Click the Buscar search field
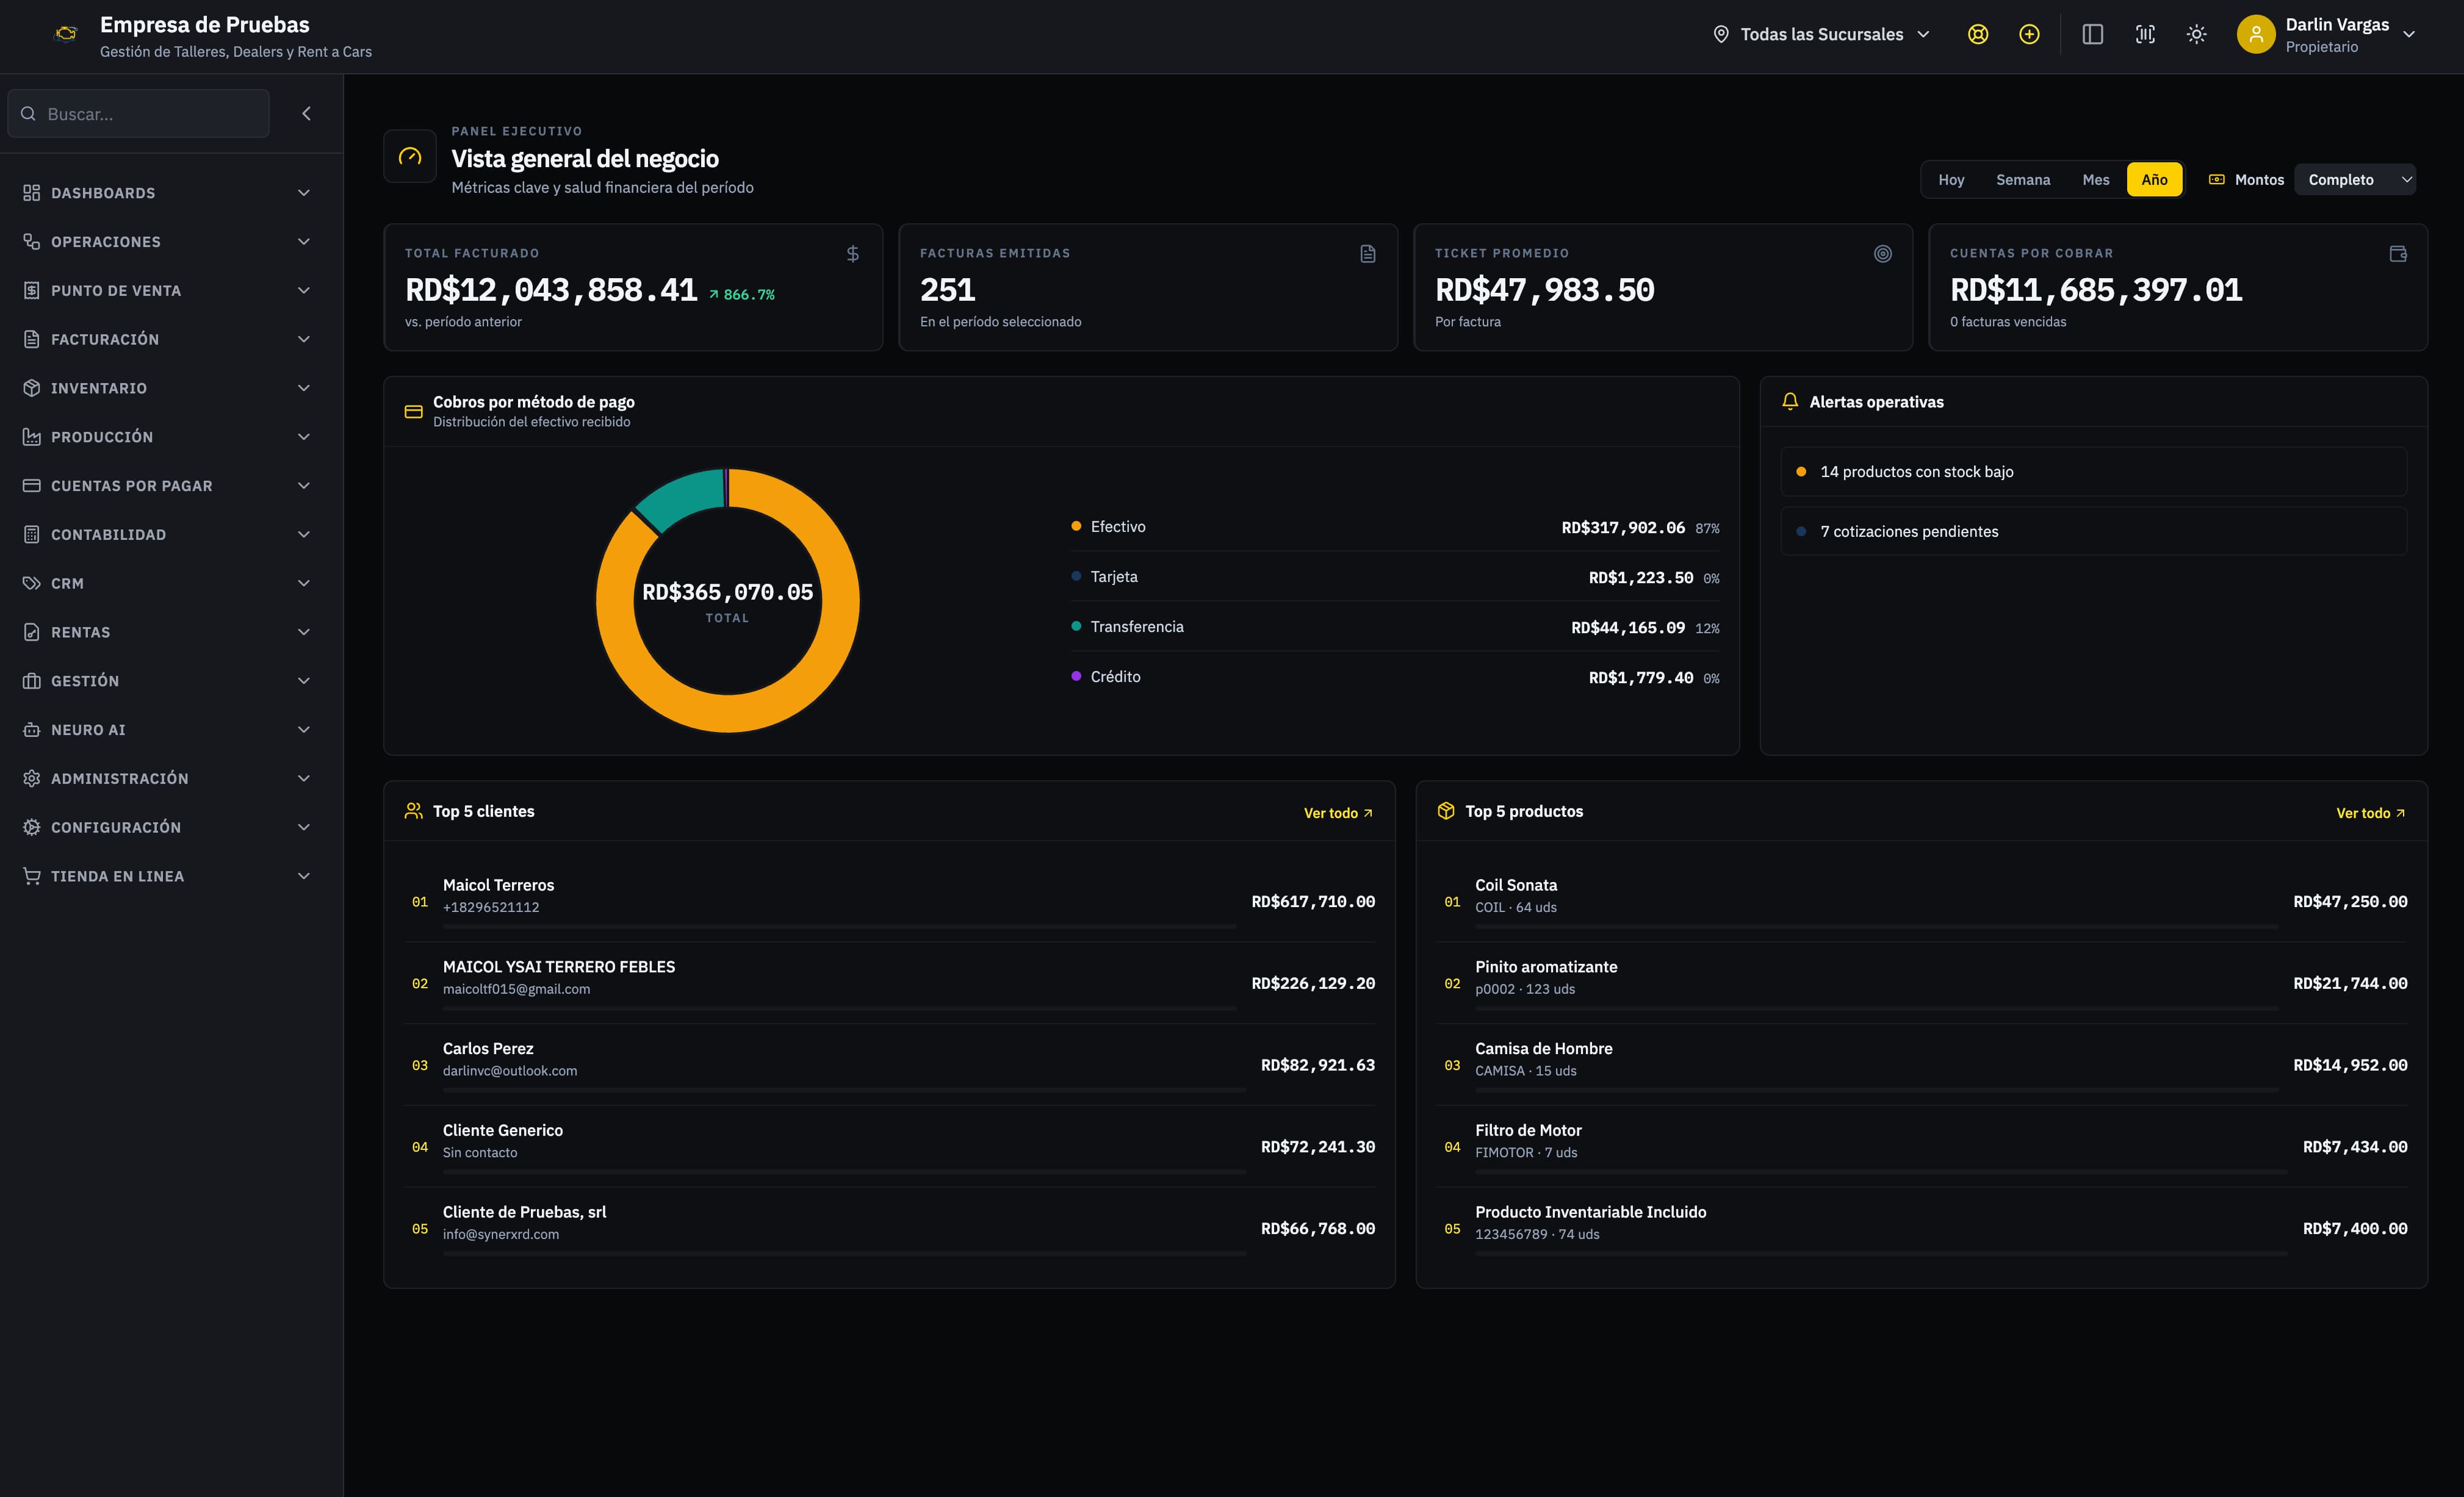This screenshot has height=1497, width=2464. click(x=139, y=113)
